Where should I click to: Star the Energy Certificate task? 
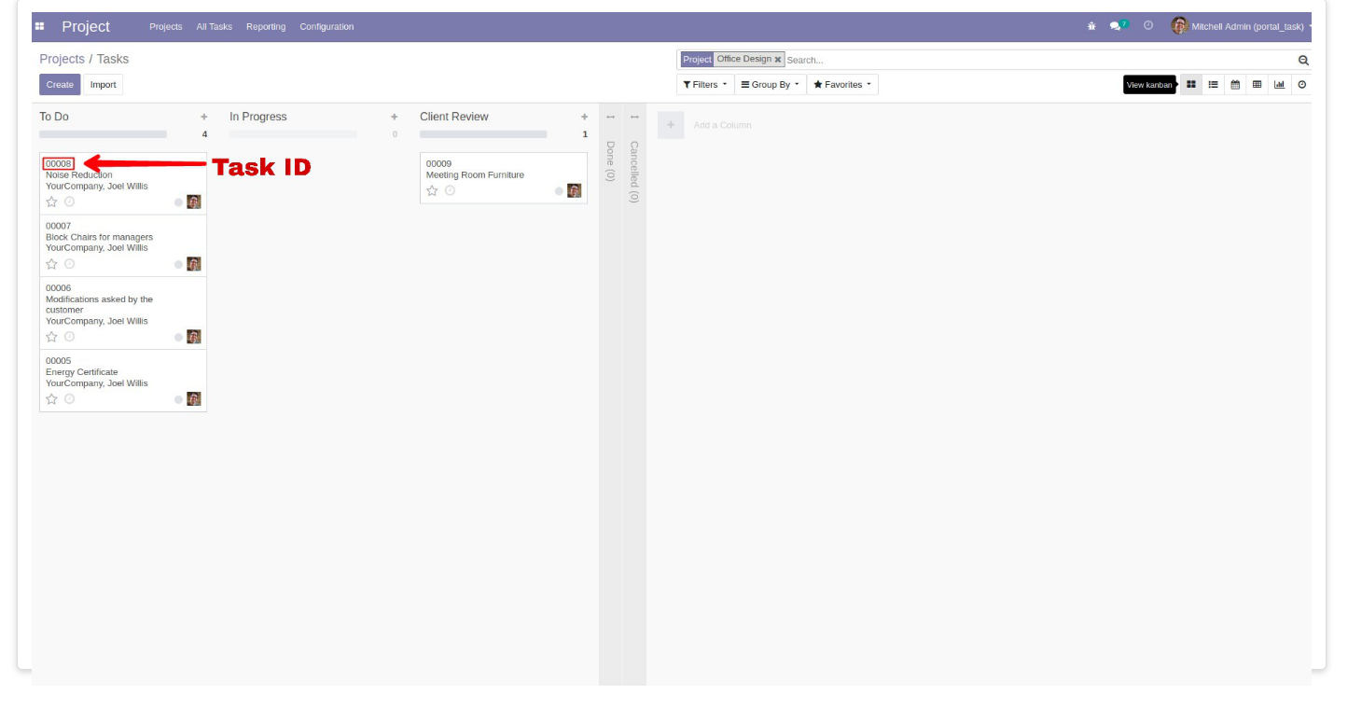52,398
